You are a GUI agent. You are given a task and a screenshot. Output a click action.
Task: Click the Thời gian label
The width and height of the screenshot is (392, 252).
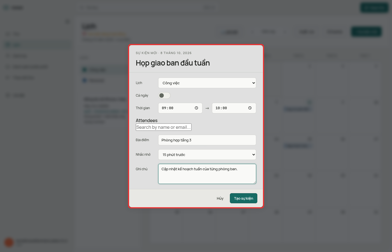[x=143, y=108]
